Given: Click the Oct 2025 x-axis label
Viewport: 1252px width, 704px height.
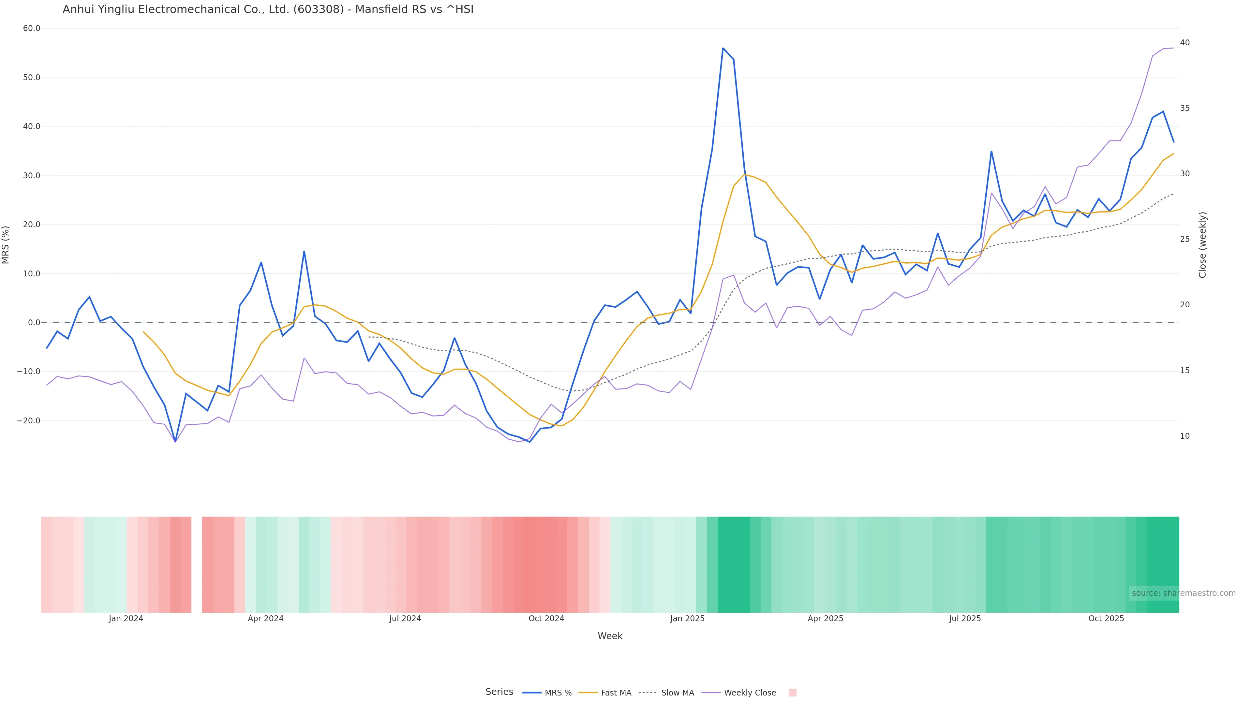Looking at the screenshot, I should [1106, 619].
